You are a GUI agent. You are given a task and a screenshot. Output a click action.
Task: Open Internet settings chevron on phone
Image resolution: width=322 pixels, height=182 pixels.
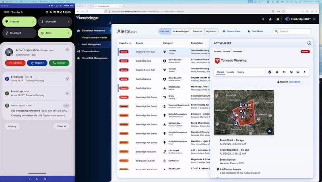[x=33, y=22]
